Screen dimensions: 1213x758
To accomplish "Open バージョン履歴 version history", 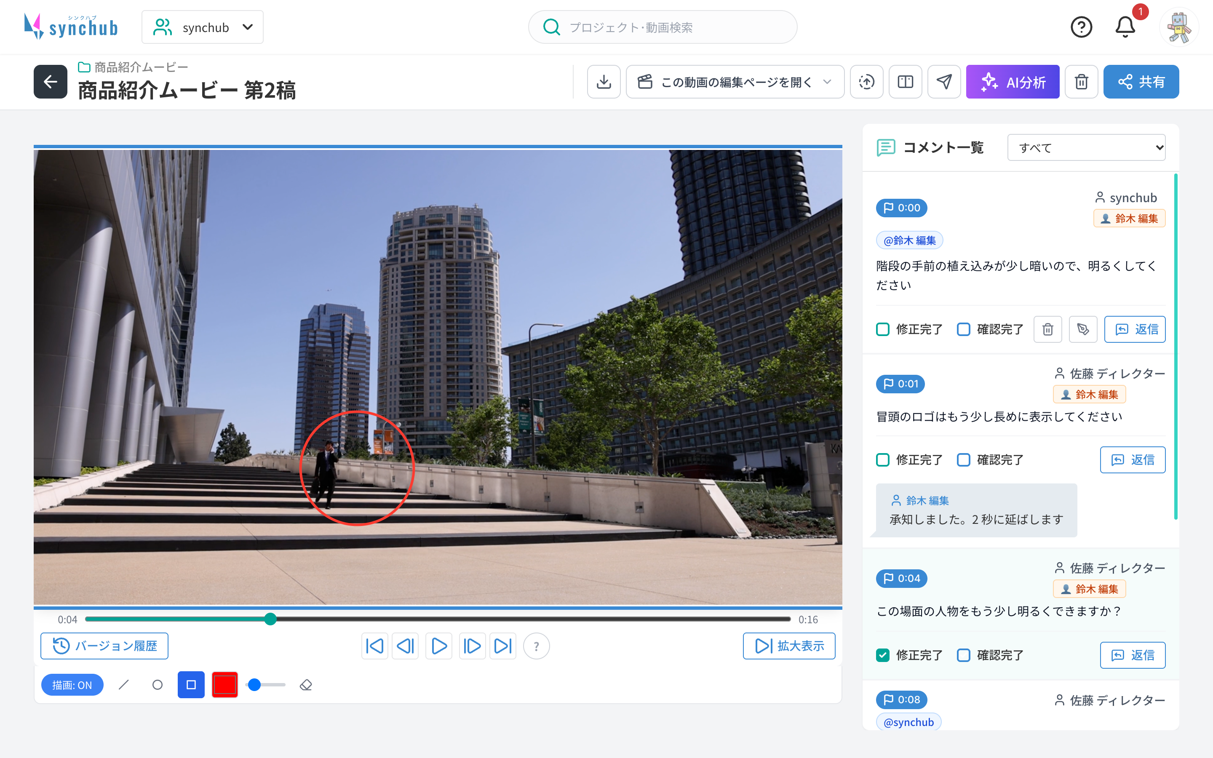I will point(104,646).
